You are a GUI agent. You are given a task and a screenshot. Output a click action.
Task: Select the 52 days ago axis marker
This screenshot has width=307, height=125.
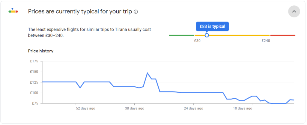(x=85, y=109)
